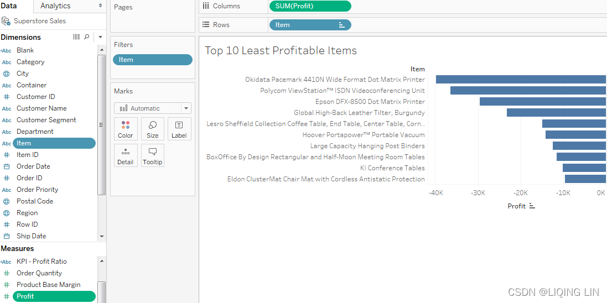Open the Analytics tab dropdown arrows
This screenshot has width=607, height=303.
coord(100,6)
